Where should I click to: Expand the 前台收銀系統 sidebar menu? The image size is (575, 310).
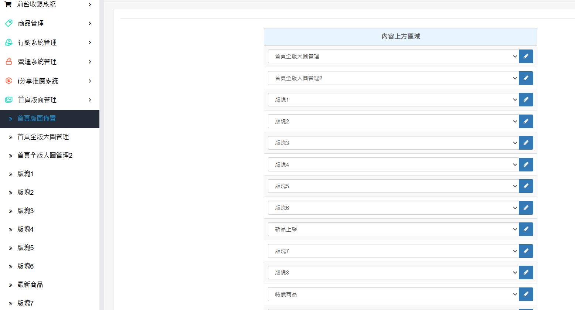[x=50, y=4]
